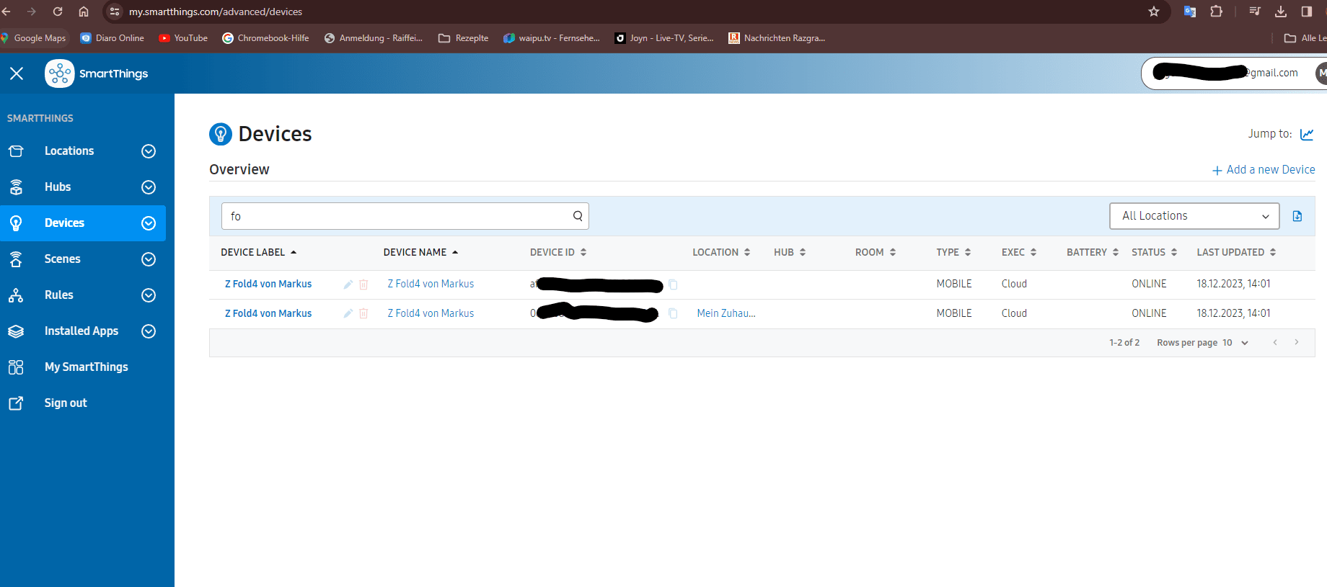The width and height of the screenshot is (1327, 587).
Task: Reload the browser page
Action: click(58, 12)
